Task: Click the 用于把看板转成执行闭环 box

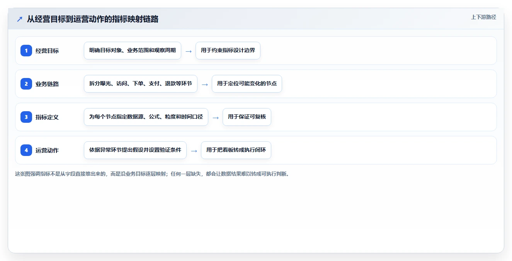Action: click(x=236, y=150)
